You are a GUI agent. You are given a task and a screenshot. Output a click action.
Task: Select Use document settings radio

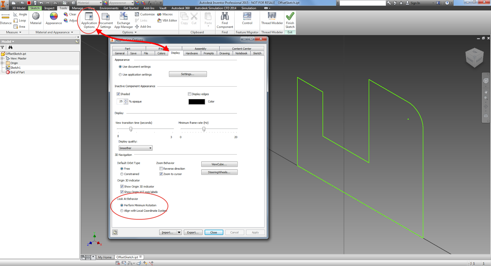120,67
